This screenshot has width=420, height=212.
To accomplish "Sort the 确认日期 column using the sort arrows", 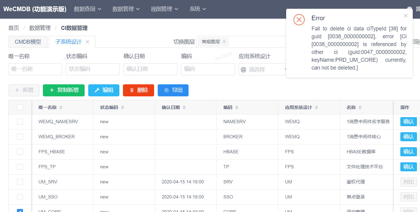I will [x=184, y=107].
